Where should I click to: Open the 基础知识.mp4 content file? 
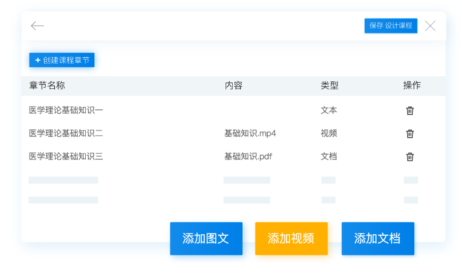click(250, 133)
